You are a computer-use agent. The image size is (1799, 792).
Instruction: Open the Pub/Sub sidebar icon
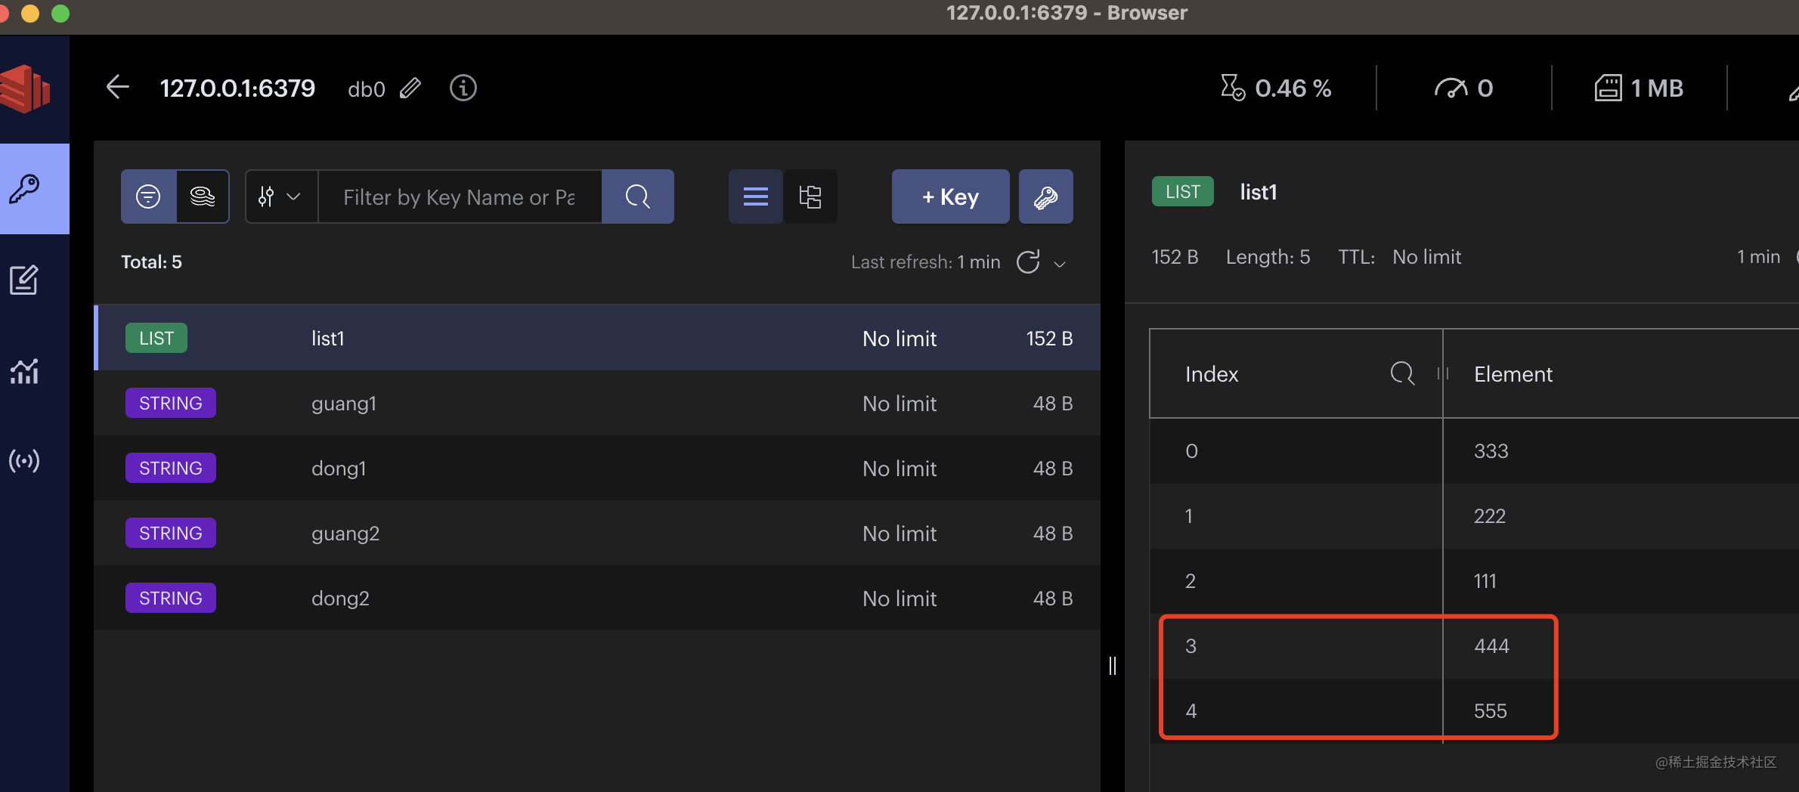click(24, 461)
